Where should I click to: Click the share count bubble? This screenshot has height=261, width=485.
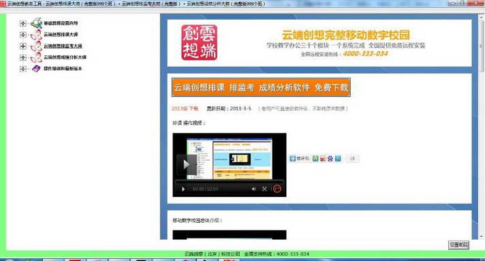[352, 159]
